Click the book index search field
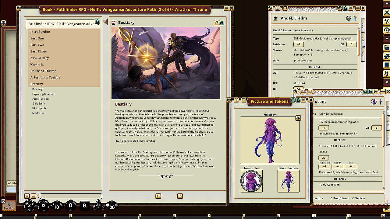Image resolution: width=390 pixels, height=219 pixels. (71, 196)
